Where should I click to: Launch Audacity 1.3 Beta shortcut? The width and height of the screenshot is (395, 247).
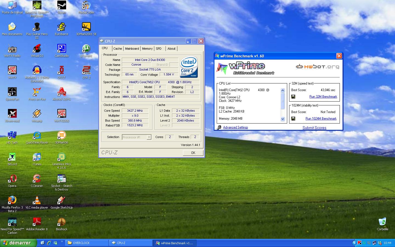(x=37, y=74)
